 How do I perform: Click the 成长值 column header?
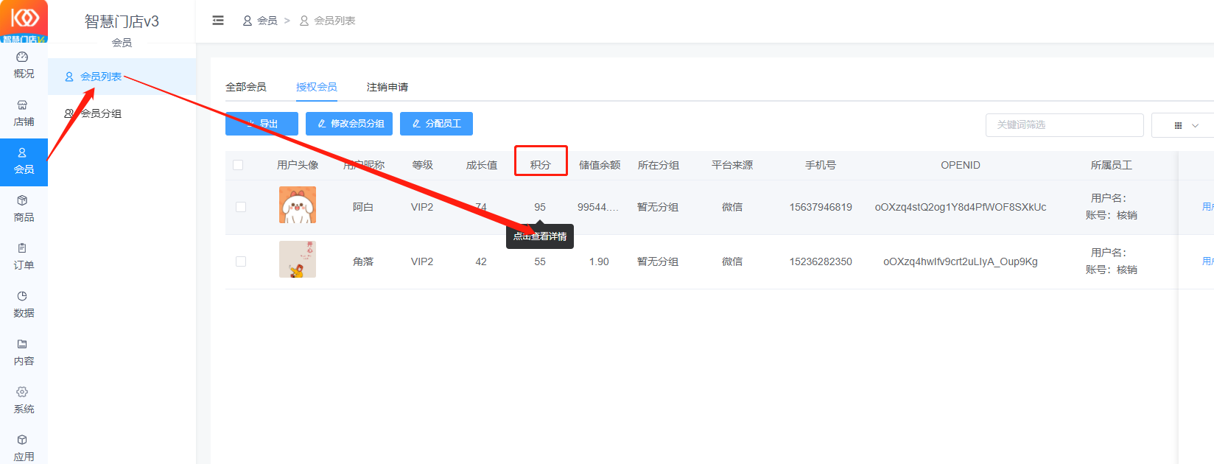click(x=482, y=165)
